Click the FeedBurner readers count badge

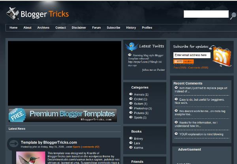click(x=184, y=61)
